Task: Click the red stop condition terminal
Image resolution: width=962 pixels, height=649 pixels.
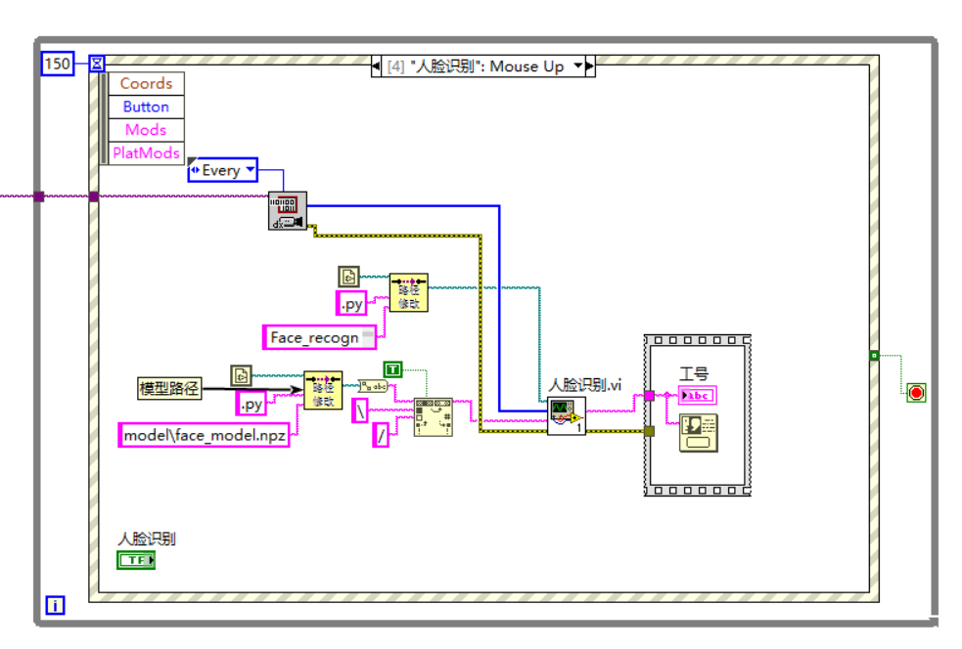Action: [x=915, y=394]
